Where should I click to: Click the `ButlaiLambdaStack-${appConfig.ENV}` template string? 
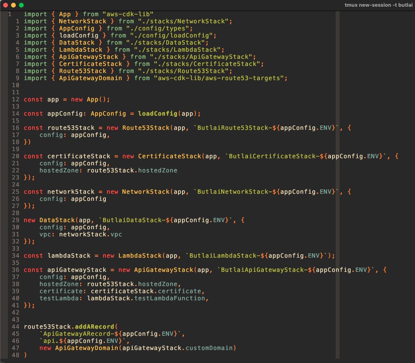coord(257,256)
